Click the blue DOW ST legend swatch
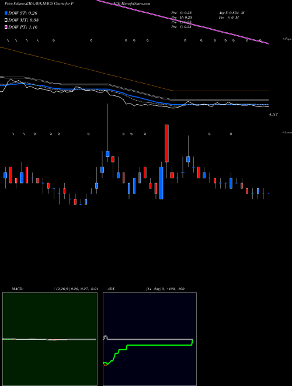This screenshot has height=386, width=292. coord(6,13)
